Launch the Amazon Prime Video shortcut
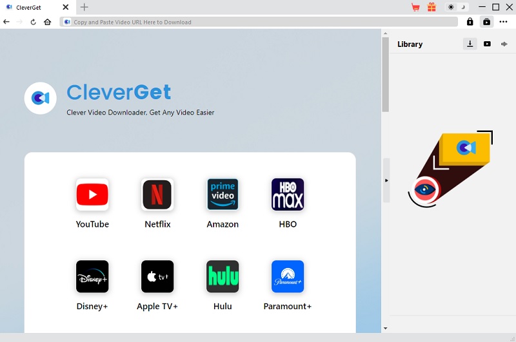516x342 pixels. [x=223, y=195]
